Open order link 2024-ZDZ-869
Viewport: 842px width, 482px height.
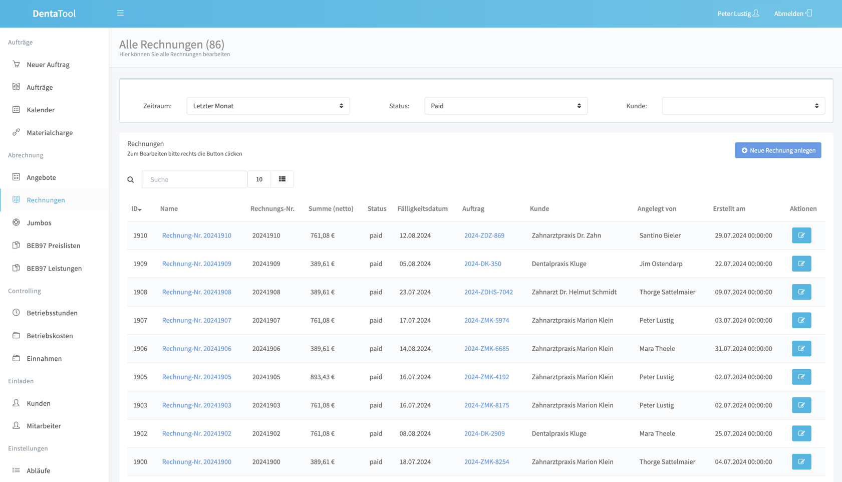coord(484,235)
